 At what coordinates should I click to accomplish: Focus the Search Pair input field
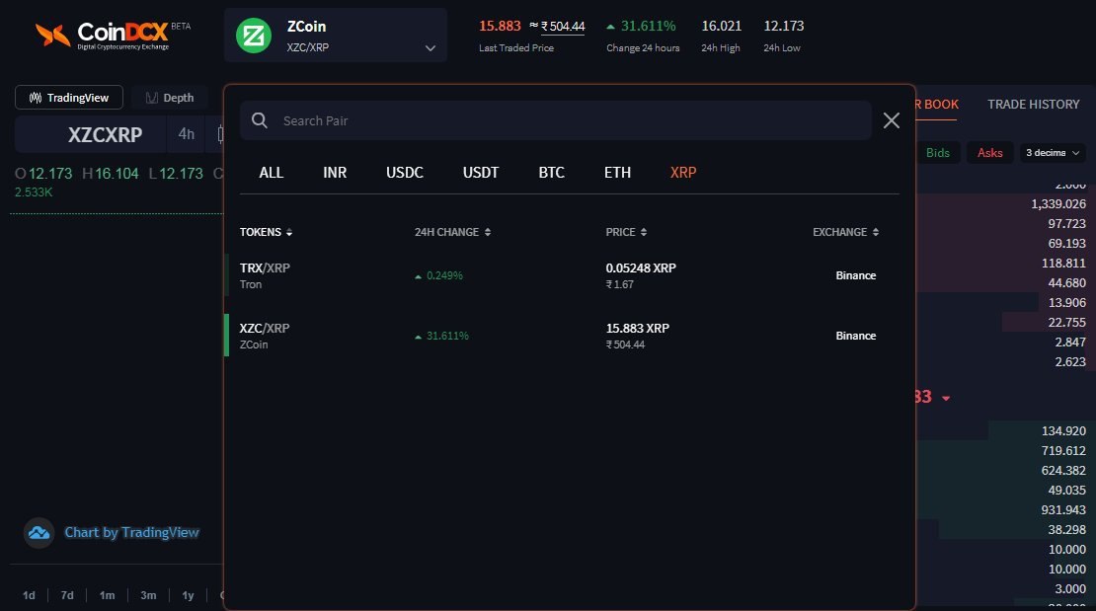pyautogui.click(x=556, y=120)
